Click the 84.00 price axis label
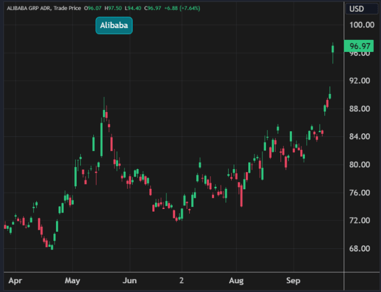Screen dimensions: 381x292 [x=360, y=136]
